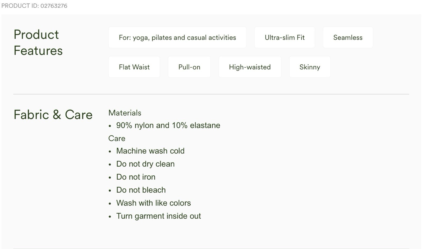Click the yoga, pilates and casual activities chip

177,37
